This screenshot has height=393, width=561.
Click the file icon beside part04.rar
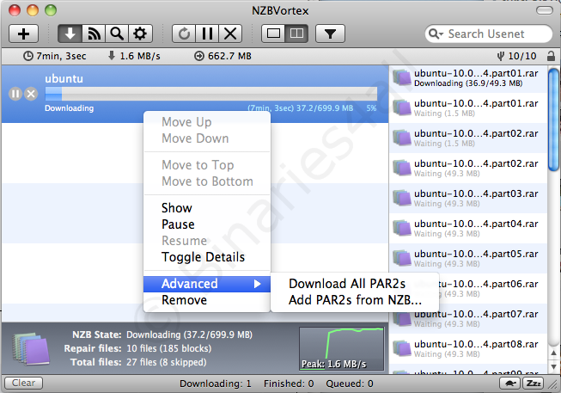[402, 228]
